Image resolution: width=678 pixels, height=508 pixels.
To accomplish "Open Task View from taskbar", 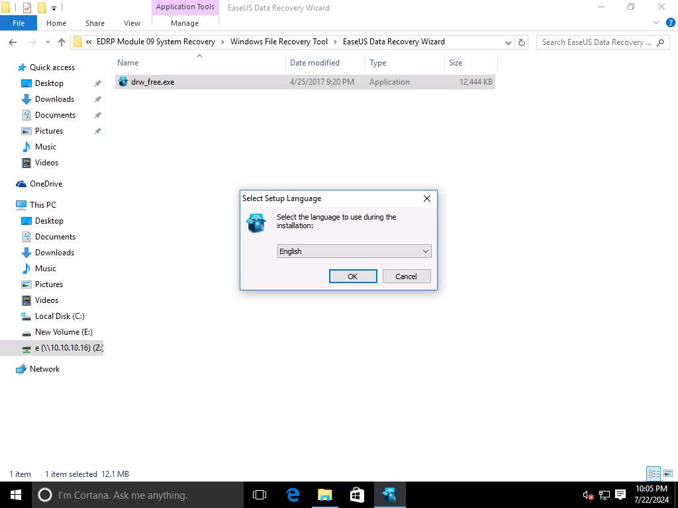I will [260, 495].
